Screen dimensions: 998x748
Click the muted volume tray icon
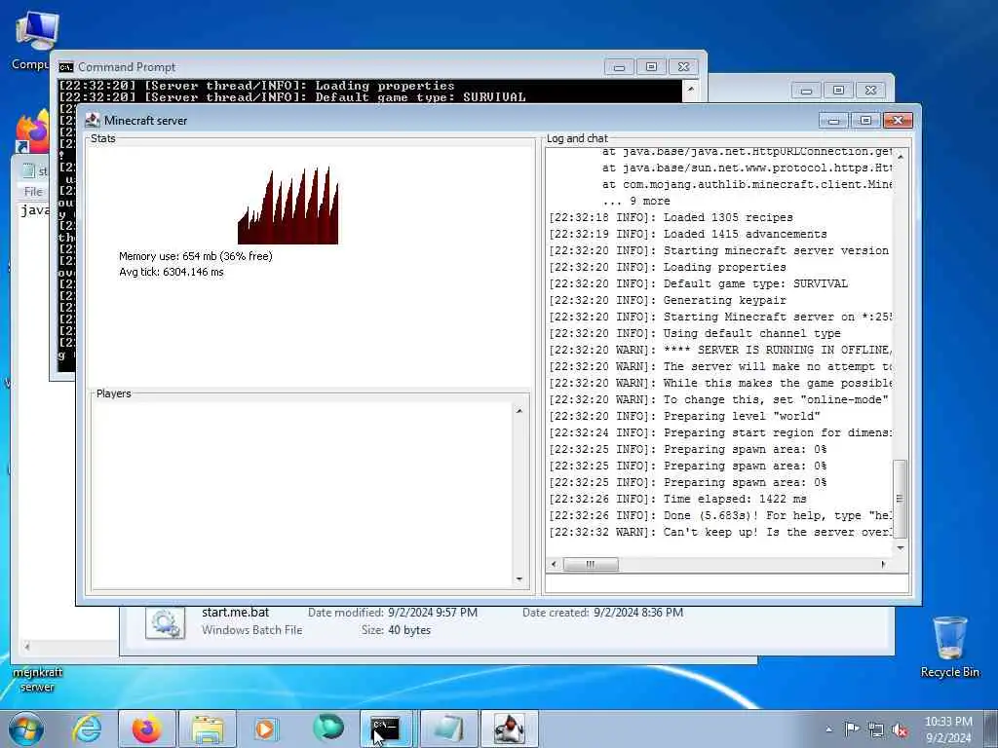(x=900, y=729)
